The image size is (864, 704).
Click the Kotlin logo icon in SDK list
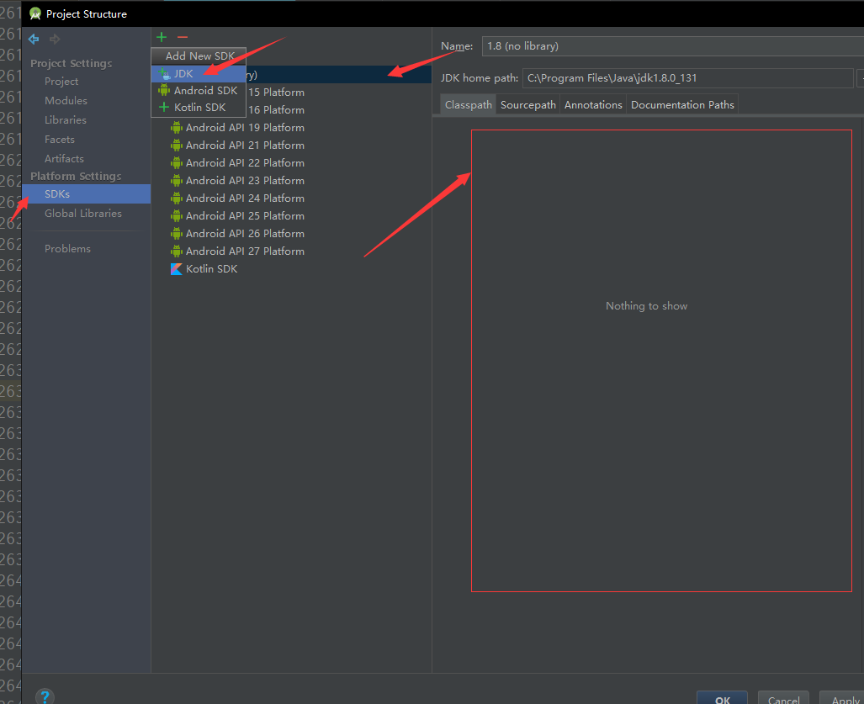(177, 269)
